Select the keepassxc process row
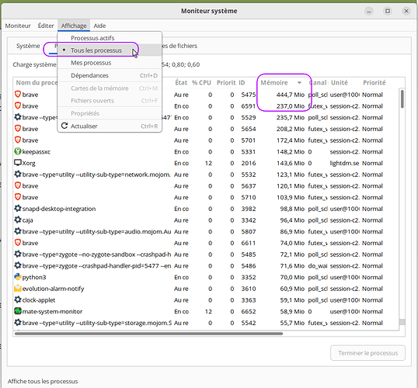The image size is (418, 388). (207, 152)
